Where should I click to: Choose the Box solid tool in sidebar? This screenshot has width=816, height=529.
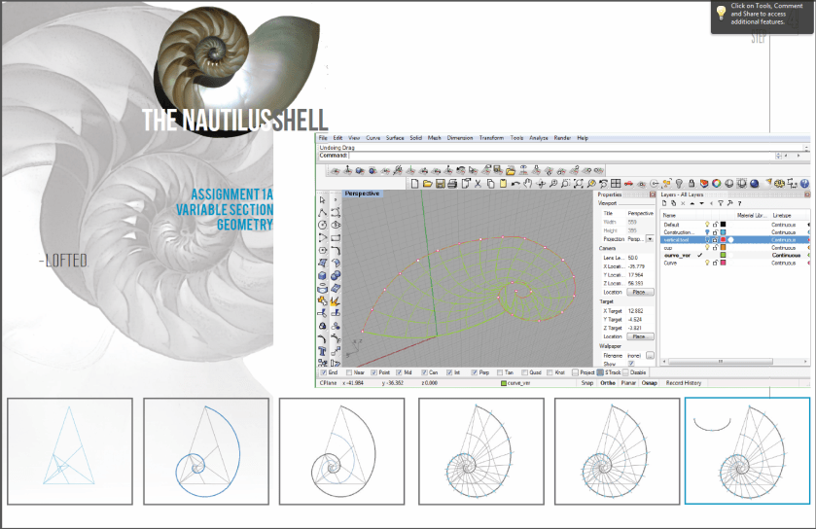[323, 274]
